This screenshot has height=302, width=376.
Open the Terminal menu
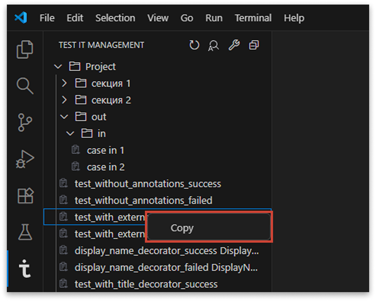point(253,18)
